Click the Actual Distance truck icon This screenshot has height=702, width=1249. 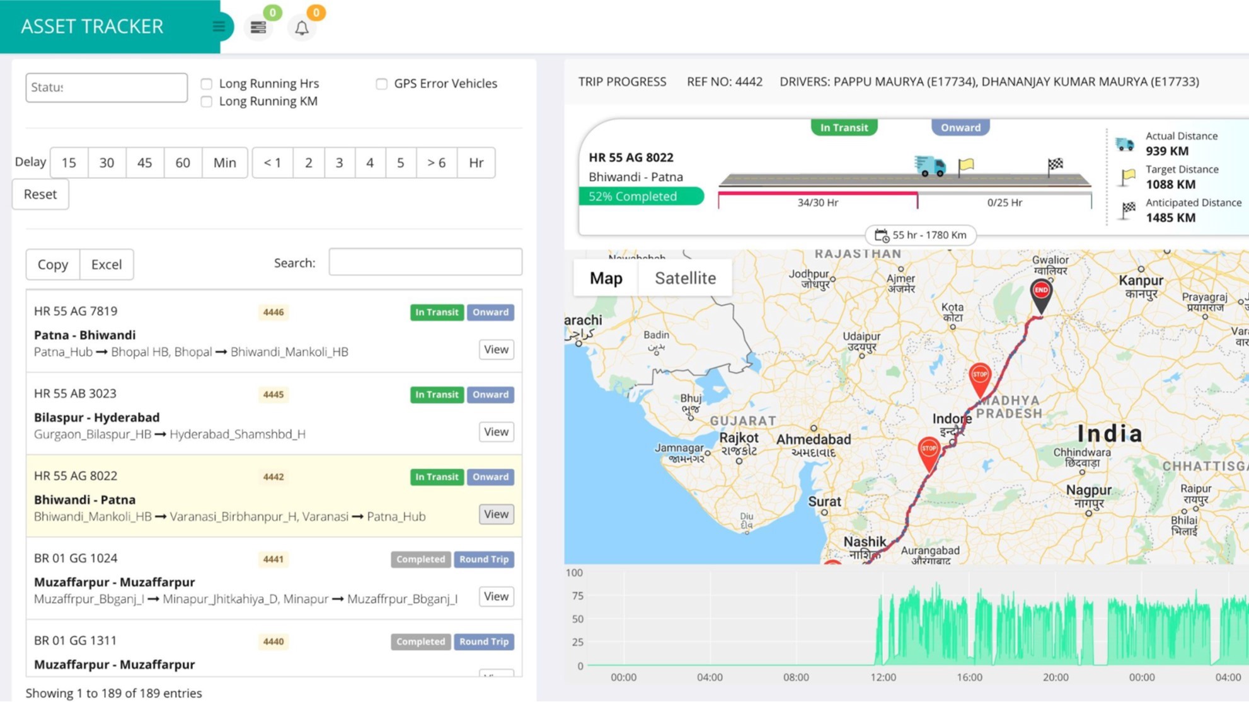click(x=1125, y=144)
